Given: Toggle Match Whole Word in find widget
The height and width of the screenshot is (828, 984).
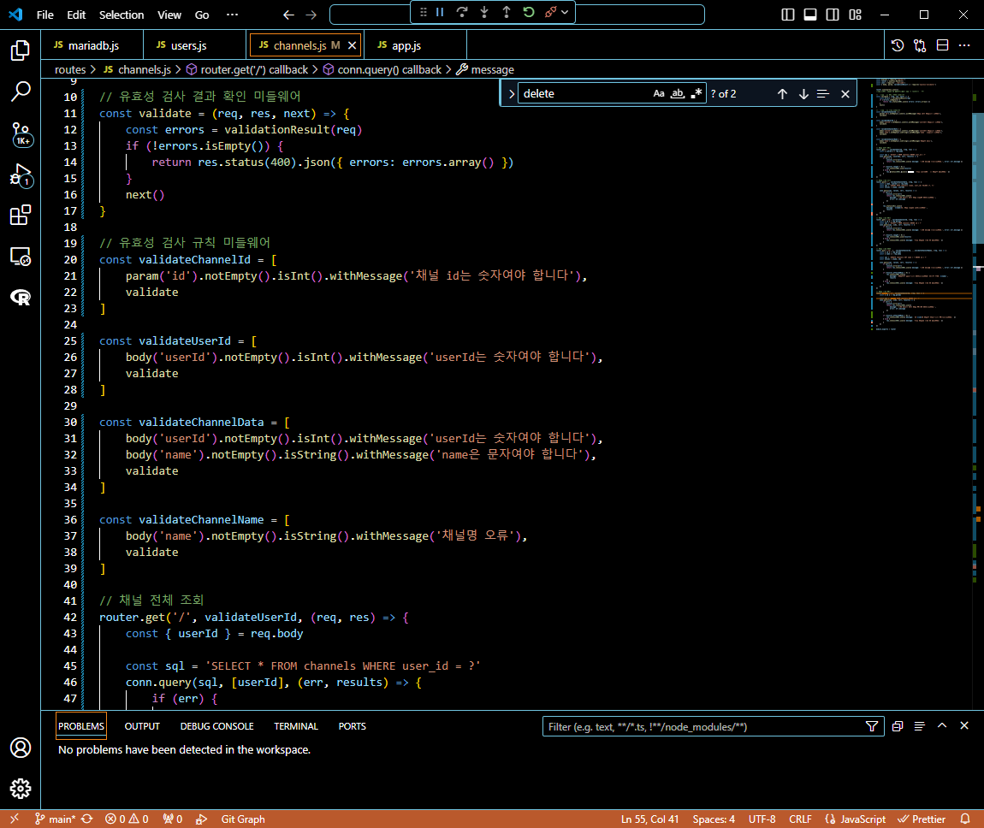Looking at the screenshot, I should click(x=677, y=93).
